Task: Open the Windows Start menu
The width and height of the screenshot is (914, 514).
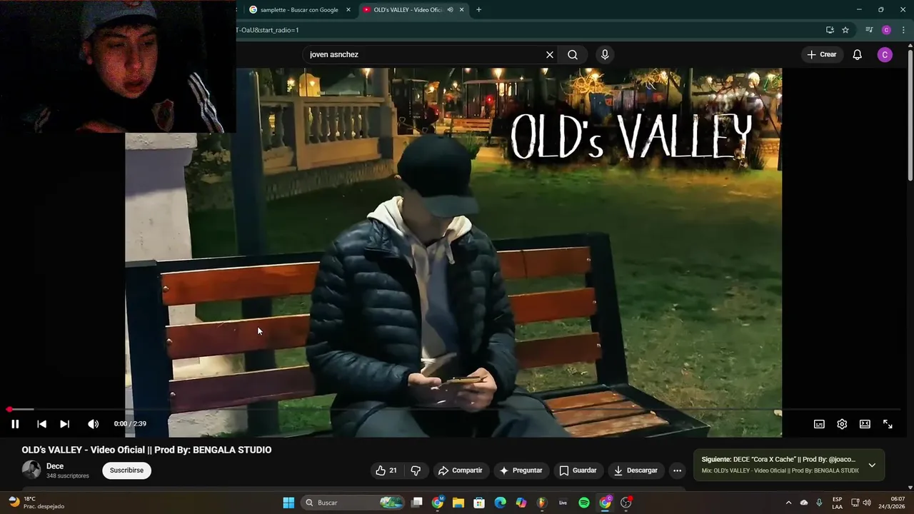Action: [x=288, y=503]
